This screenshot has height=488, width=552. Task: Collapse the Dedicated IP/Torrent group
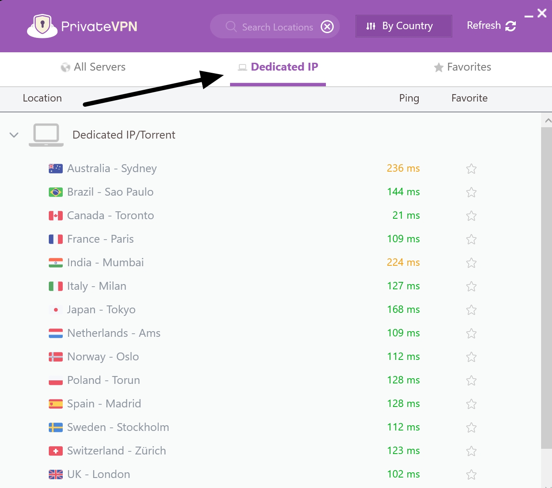click(x=14, y=135)
